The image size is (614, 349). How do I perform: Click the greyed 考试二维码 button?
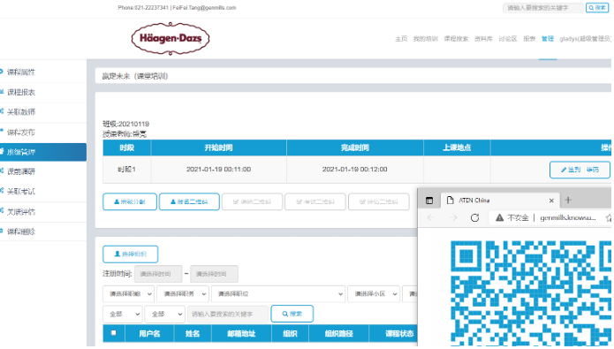coord(315,201)
